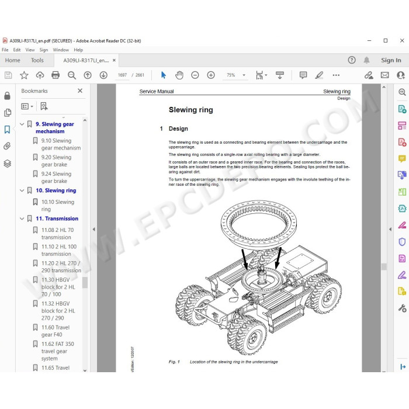409x409 pixels.
Task: Collapse the left navigation pane arrow
Action: coord(94,229)
